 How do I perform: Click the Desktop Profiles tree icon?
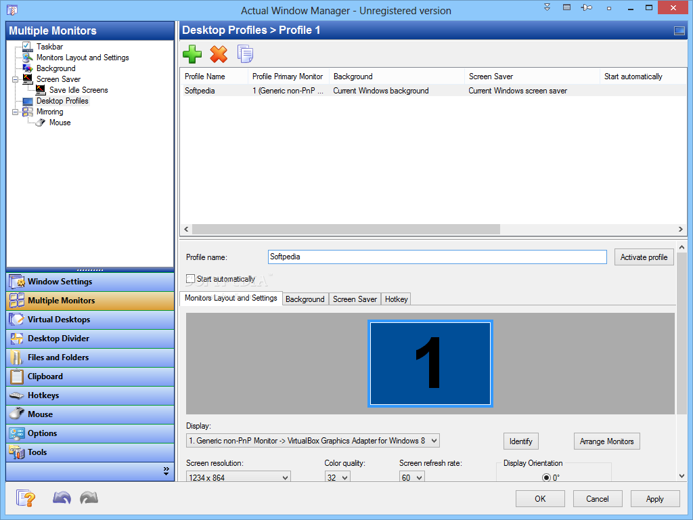[27, 101]
